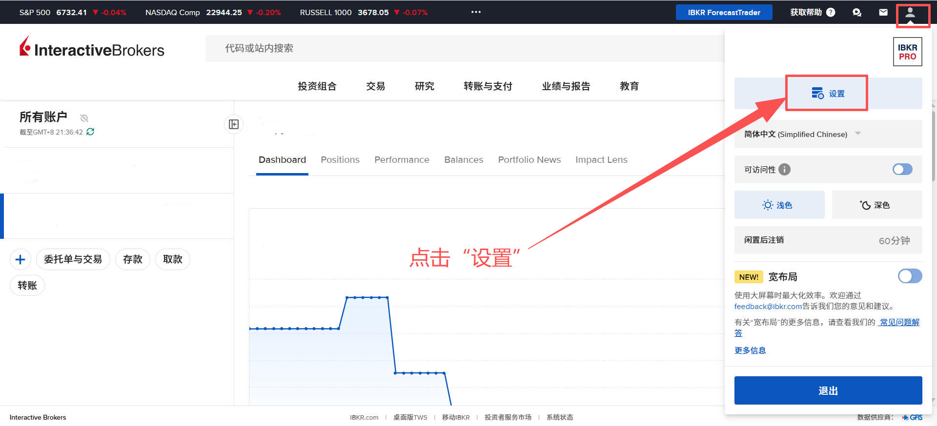
Task: Open the chat support icon
Action: pos(856,13)
